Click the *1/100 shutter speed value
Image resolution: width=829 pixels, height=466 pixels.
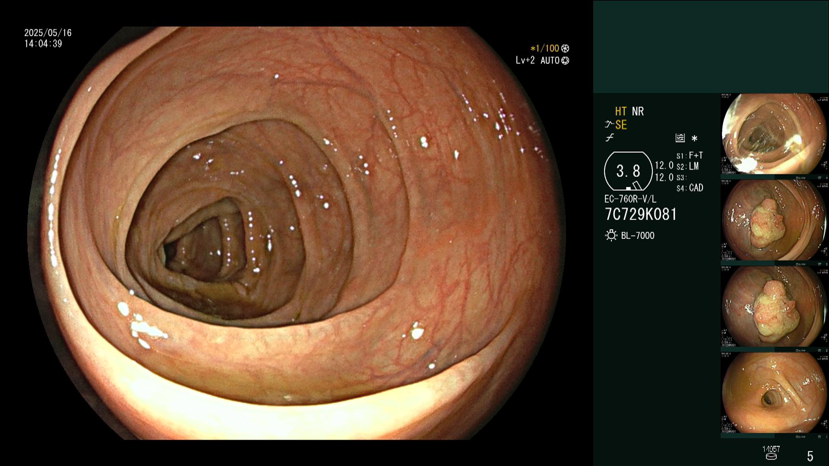[x=545, y=49]
